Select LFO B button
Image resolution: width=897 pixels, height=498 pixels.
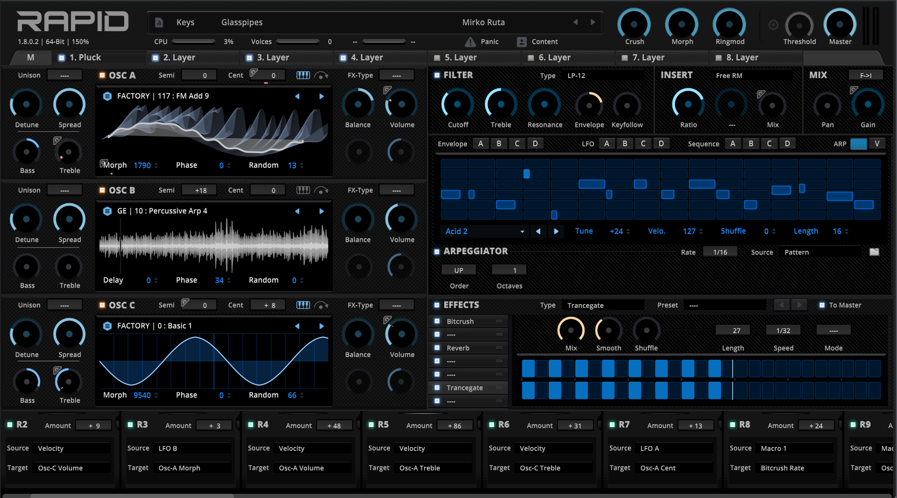click(625, 144)
